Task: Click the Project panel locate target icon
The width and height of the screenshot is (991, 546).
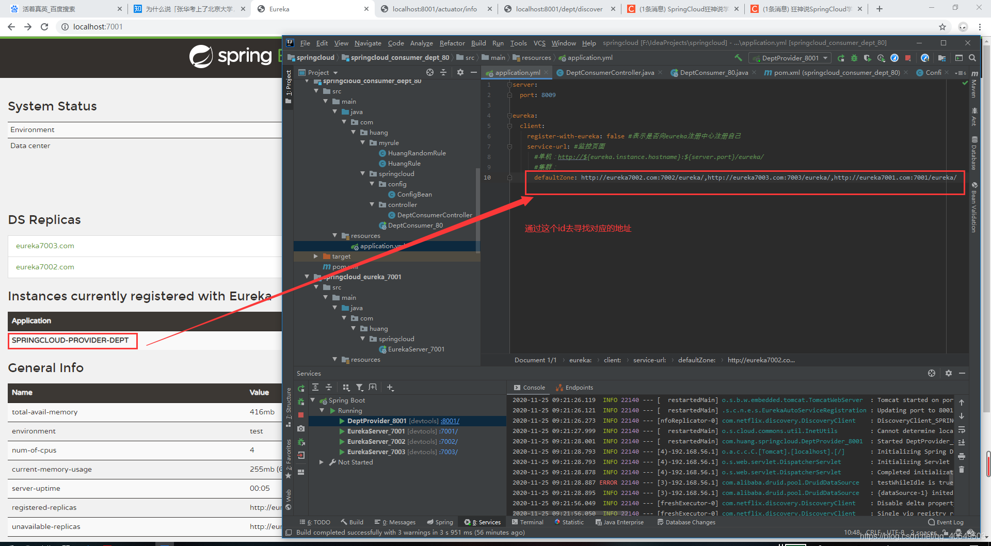Action: [430, 72]
